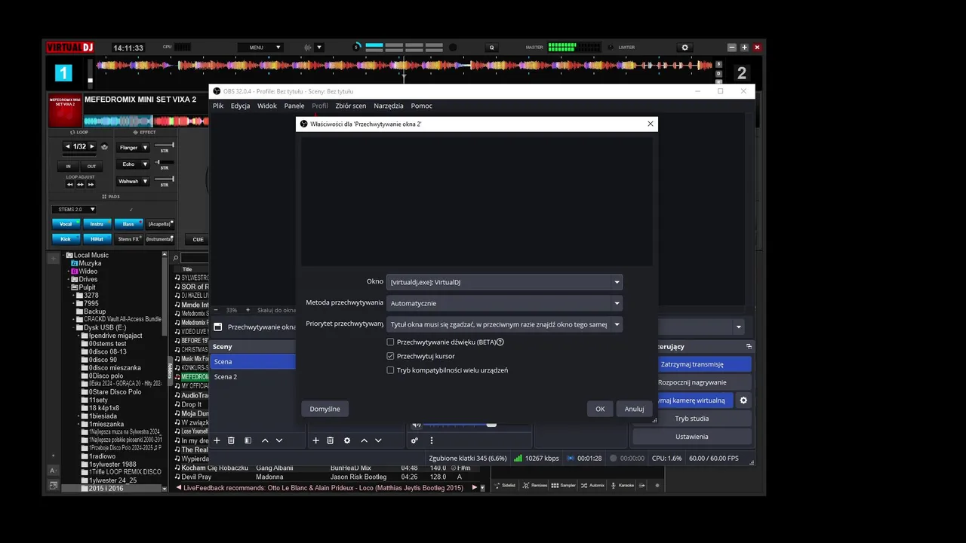Click the folders side tab handle
This screenshot has height=543, width=966.
[170, 370]
